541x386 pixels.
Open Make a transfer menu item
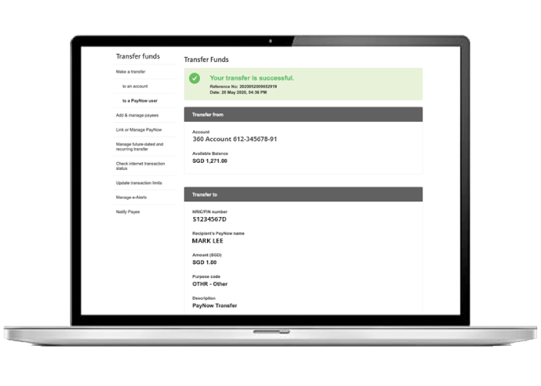coord(131,72)
